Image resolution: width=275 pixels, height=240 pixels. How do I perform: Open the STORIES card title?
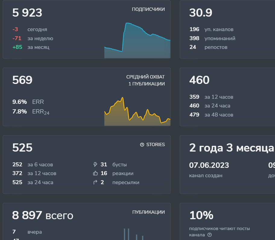[x=156, y=145]
